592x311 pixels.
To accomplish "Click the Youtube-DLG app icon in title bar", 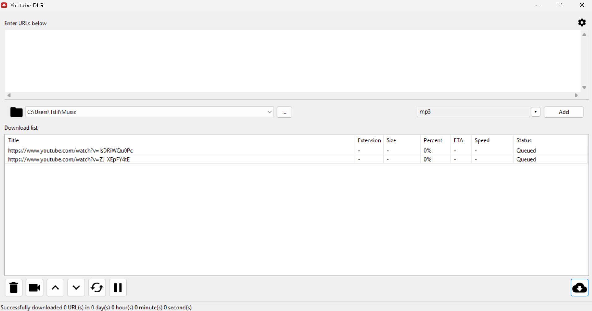I will tap(4, 5).
